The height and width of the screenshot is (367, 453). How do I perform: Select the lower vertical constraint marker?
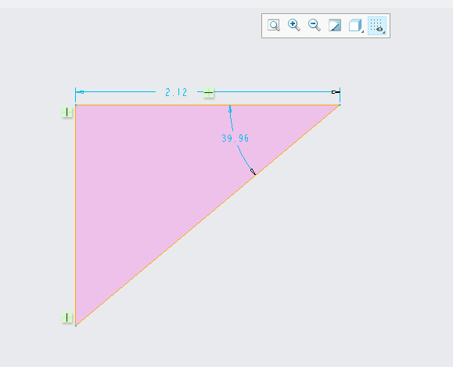tap(67, 317)
